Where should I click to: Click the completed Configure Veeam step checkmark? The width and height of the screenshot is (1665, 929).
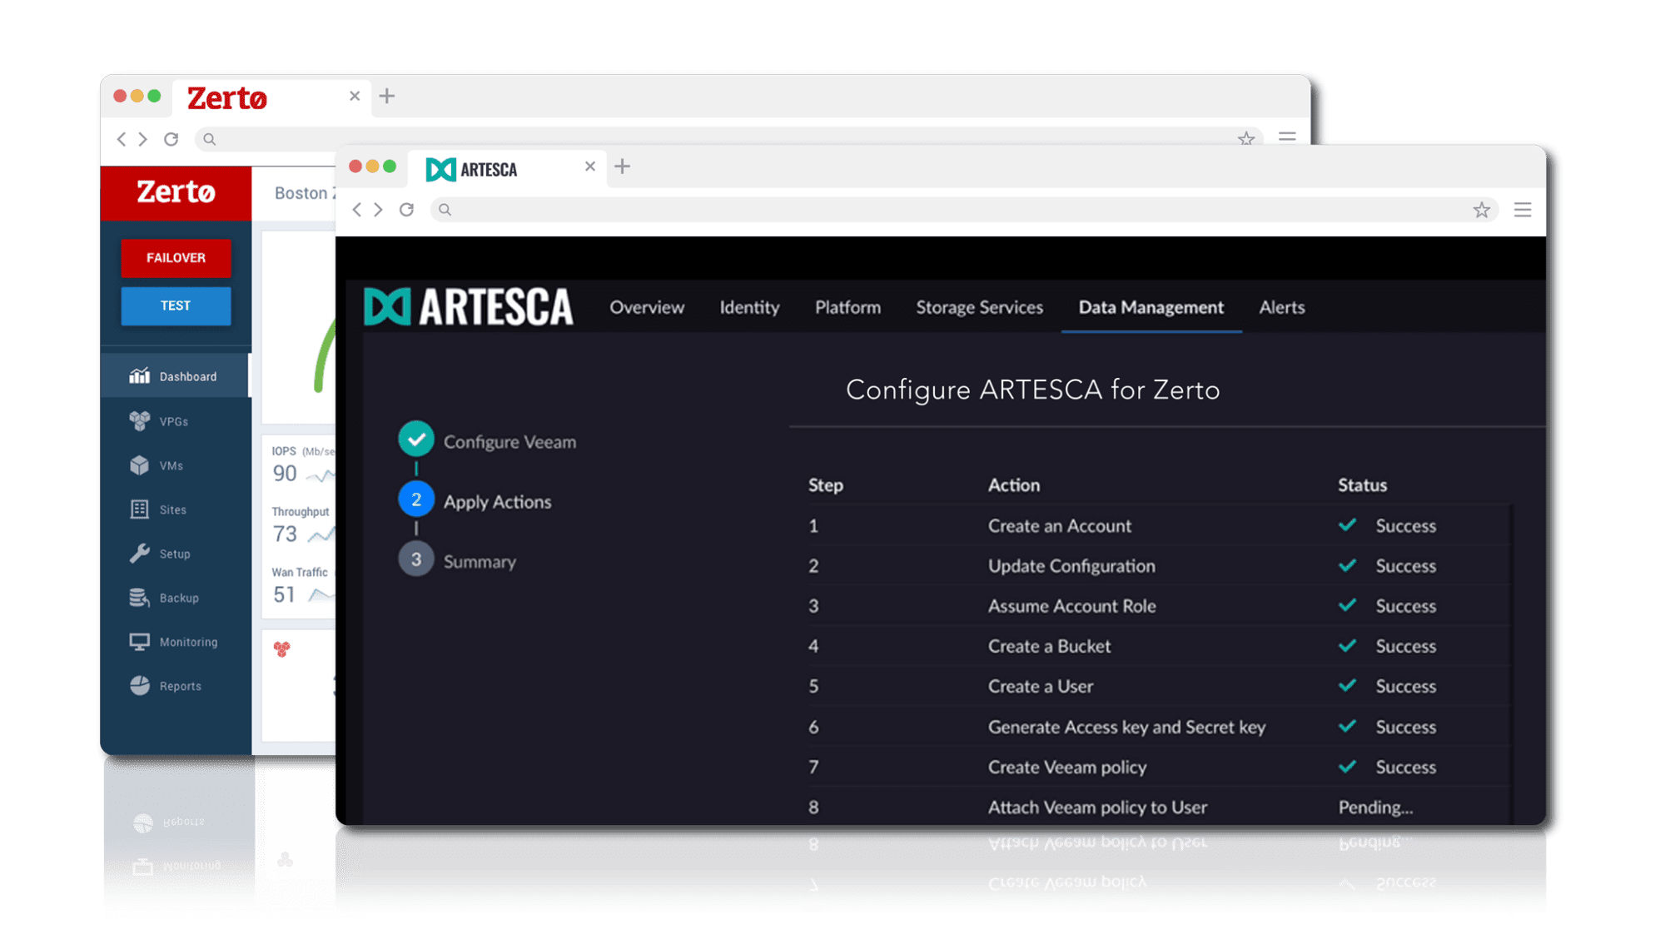[x=415, y=440]
